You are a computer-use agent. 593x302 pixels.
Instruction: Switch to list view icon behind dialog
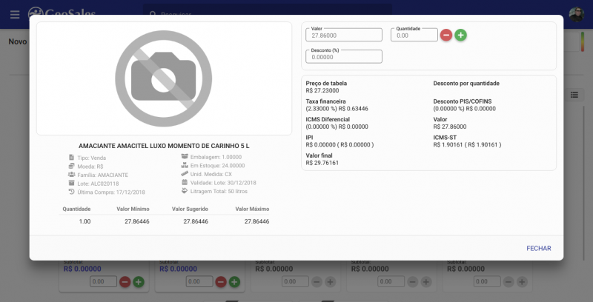coord(574,95)
